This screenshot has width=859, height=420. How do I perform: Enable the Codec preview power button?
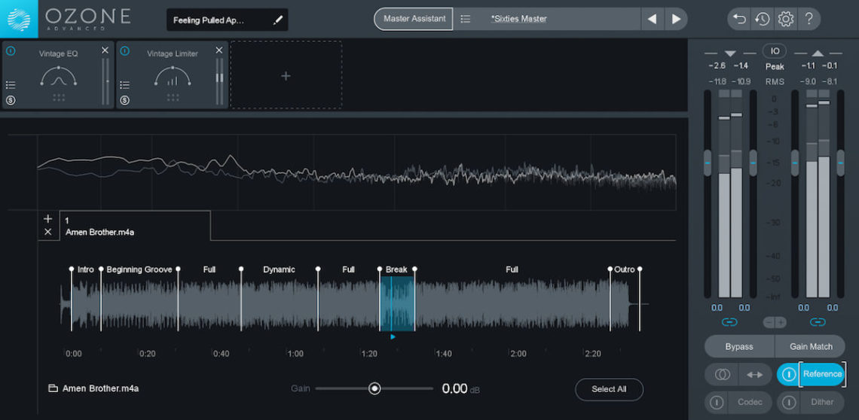(x=717, y=402)
